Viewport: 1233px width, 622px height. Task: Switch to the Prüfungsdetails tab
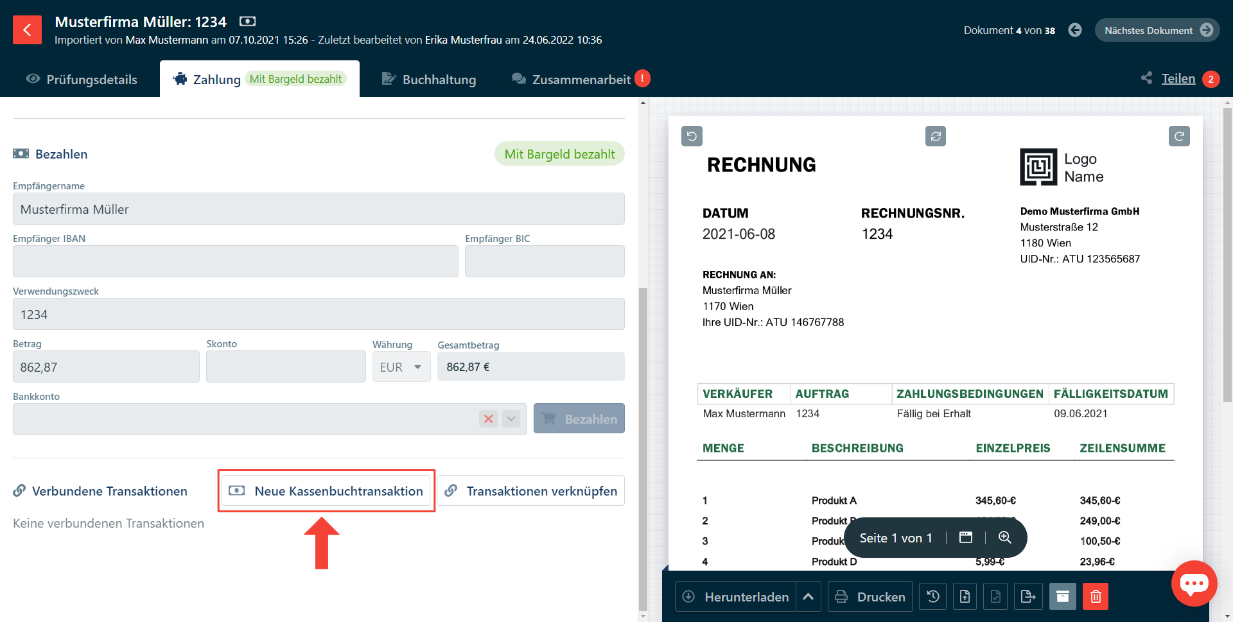pyautogui.click(x=82, y=80)
